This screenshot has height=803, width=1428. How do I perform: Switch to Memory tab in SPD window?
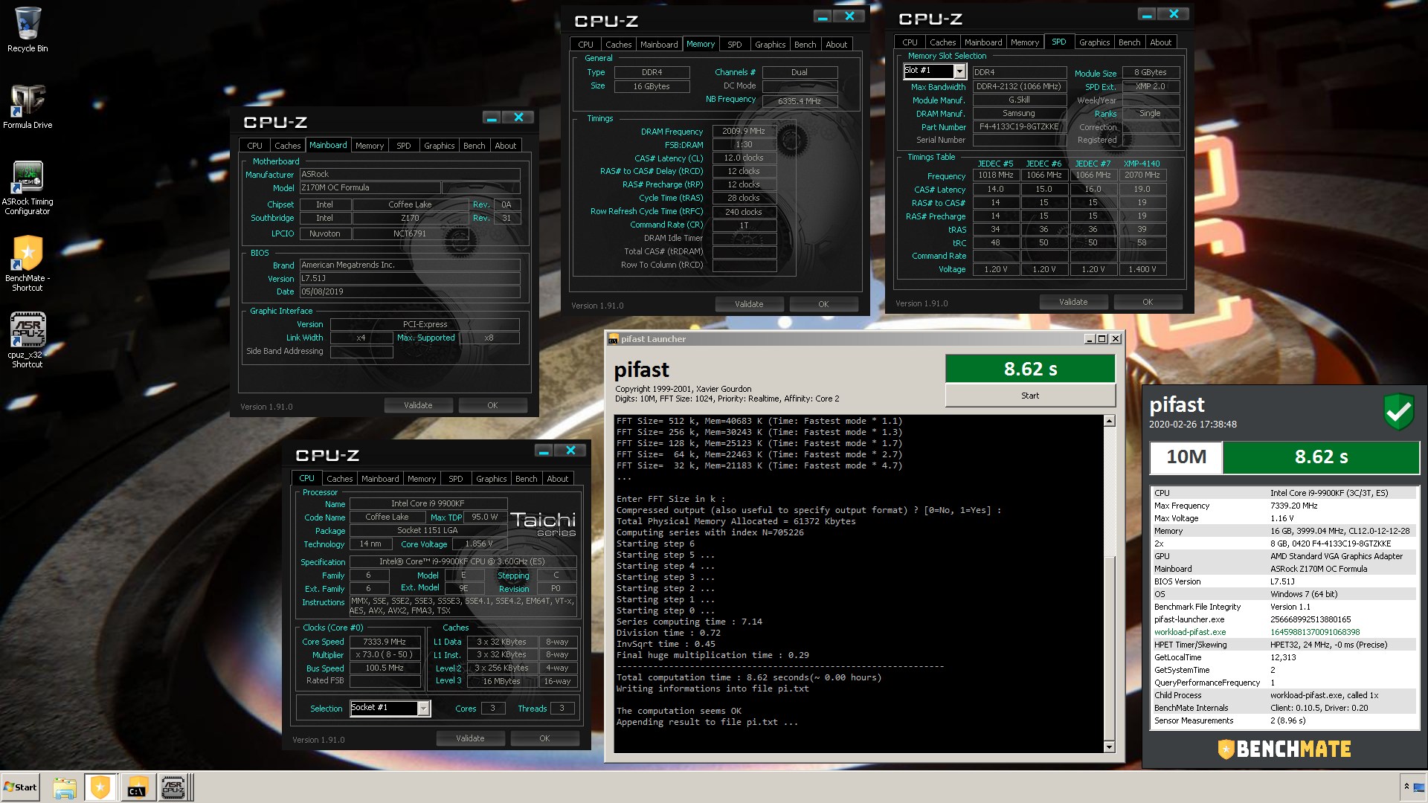pyautogui.click(x=1024, y=42)
